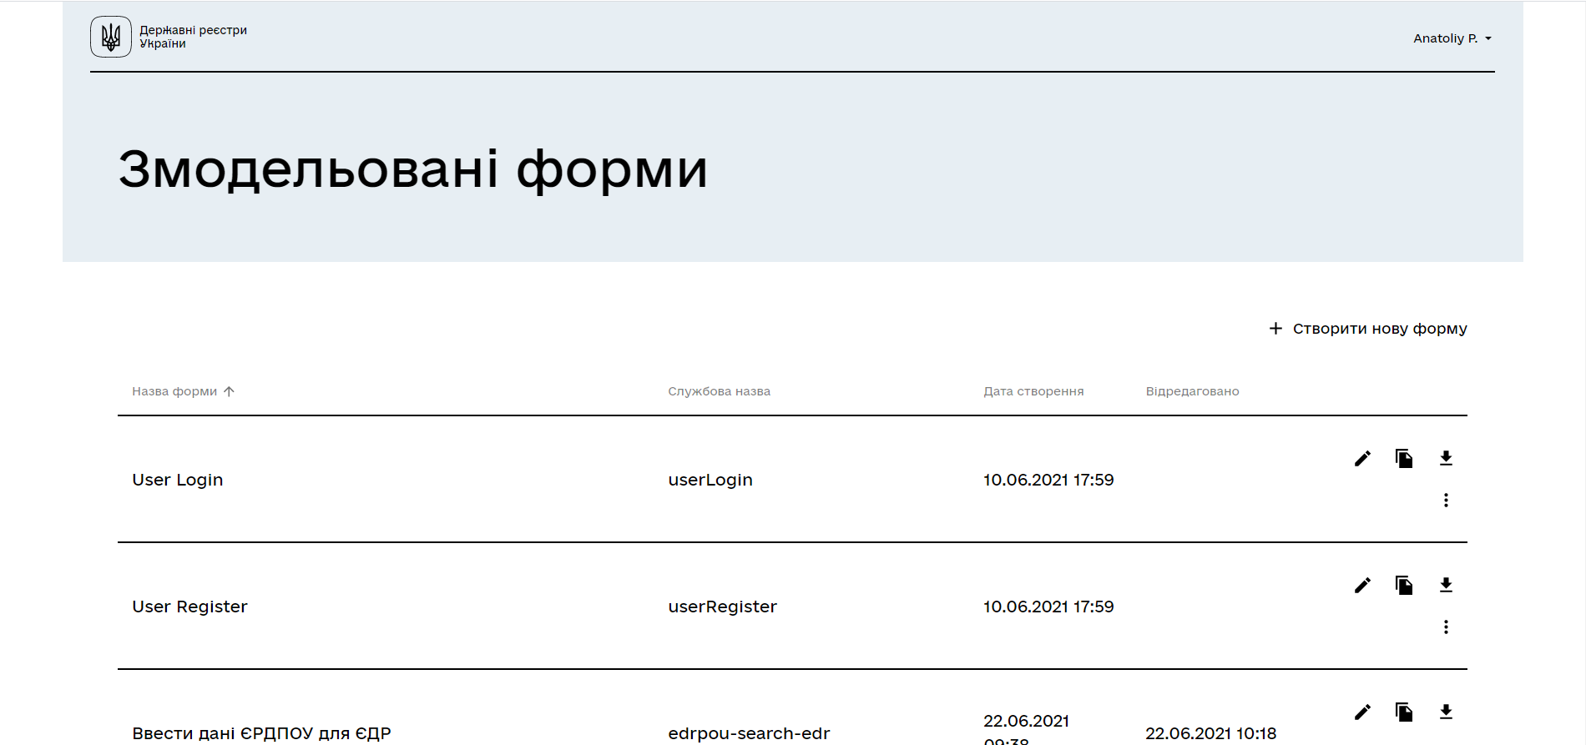This screenshot has width=1586, height=745.
Task: Click Створити нову форму button
Action: 1368,329
